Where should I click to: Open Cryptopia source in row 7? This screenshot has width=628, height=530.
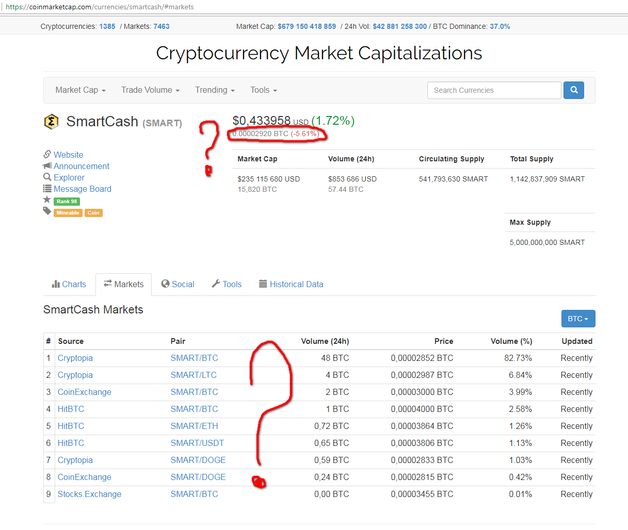(75, 460)
